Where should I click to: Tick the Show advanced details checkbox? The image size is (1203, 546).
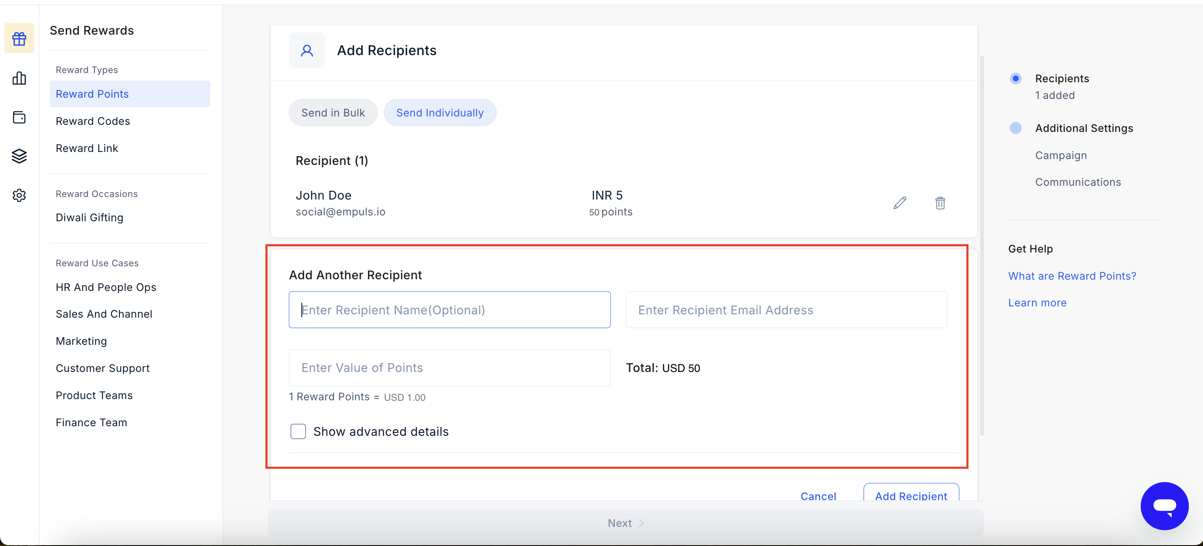pyautogui.click(x=298, y=431)
